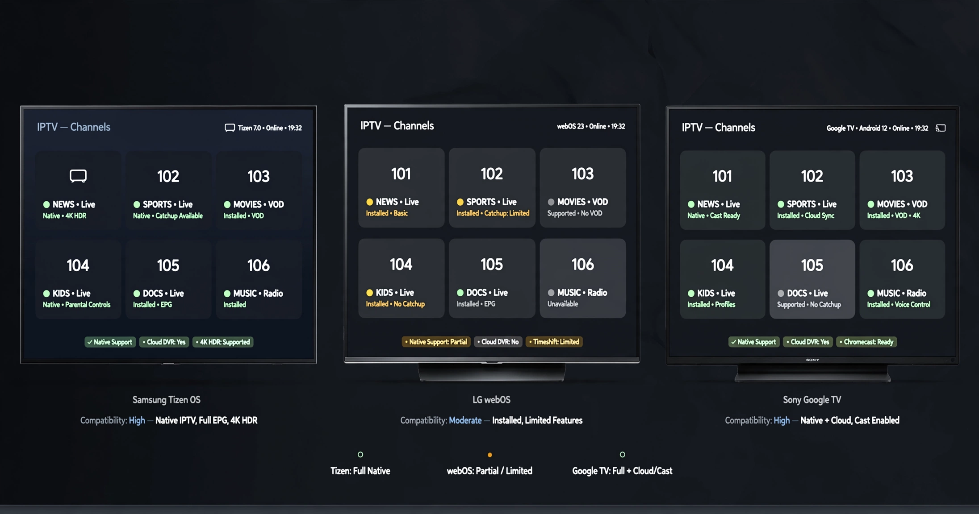Open Sony channel 106 MUSIC Voice Control

point(902,279)
